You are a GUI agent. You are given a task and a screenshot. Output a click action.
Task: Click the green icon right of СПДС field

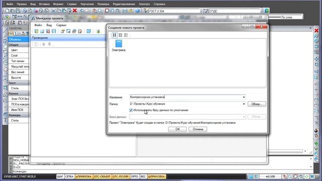pos(267,11)
